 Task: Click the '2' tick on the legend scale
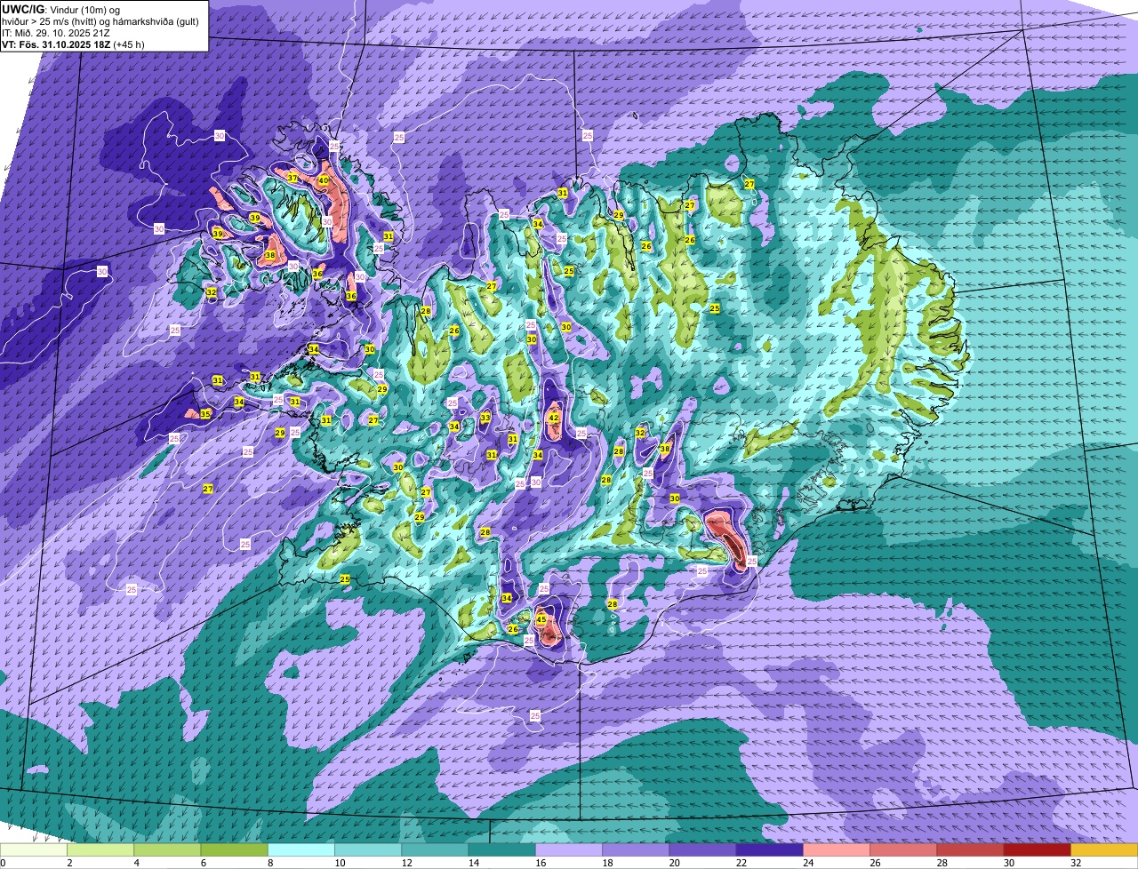click(x=68, y=863)
